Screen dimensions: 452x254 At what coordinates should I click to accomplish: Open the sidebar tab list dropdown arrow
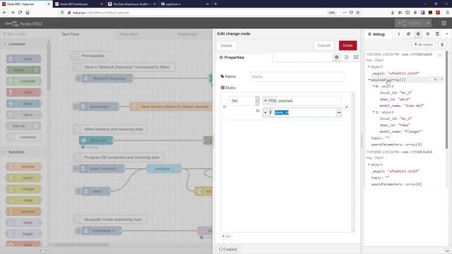pos(447,34)
